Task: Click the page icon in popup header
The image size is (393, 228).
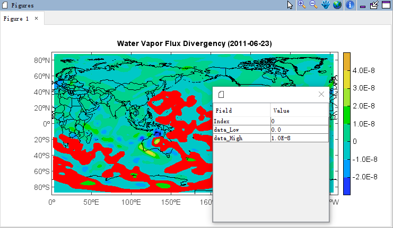Action: coord(221,95)
